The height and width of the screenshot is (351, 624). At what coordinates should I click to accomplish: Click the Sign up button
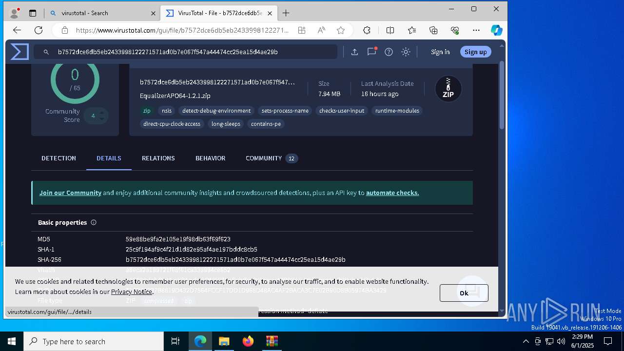click(x=475, y=52)
